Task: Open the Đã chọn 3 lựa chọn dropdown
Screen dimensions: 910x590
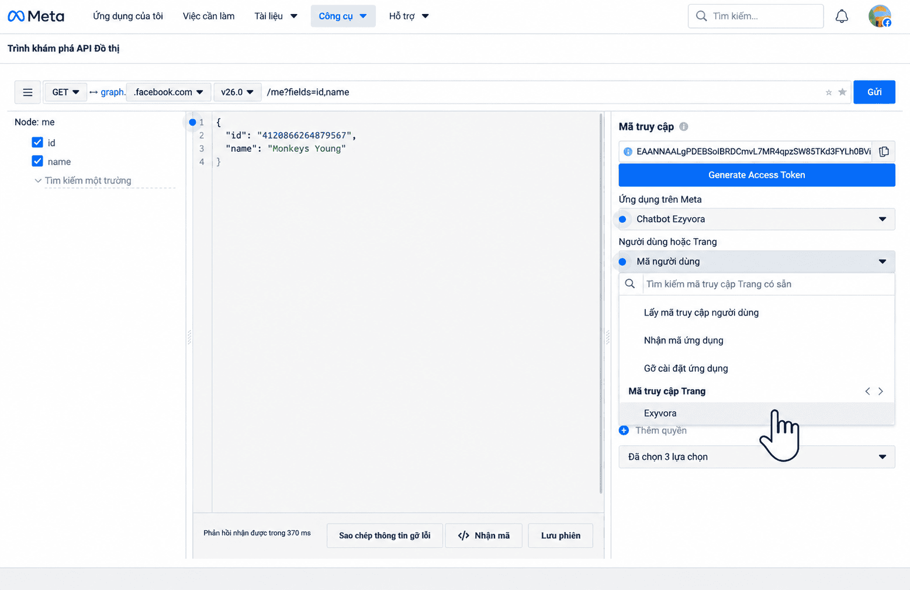Action: pyautogui.click(x=757, y=457)
